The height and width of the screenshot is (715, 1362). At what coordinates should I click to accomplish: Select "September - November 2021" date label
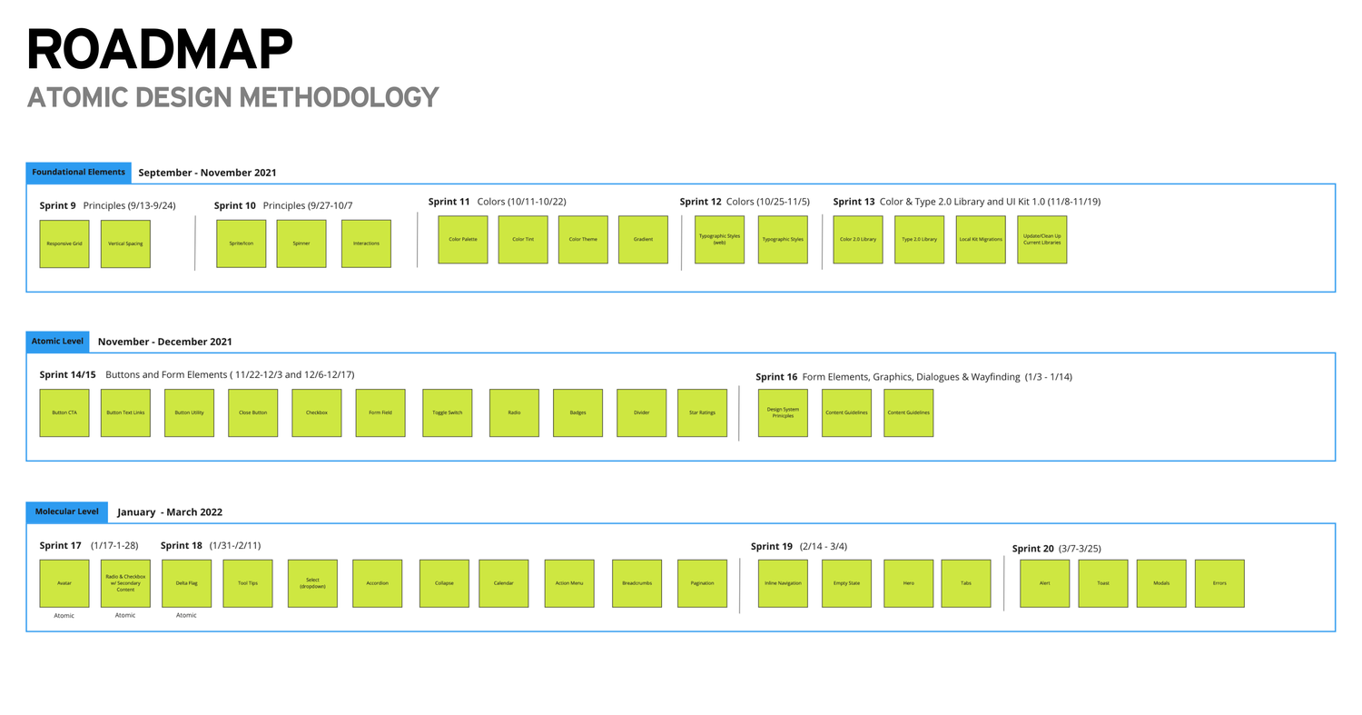(x=207, y=173)
